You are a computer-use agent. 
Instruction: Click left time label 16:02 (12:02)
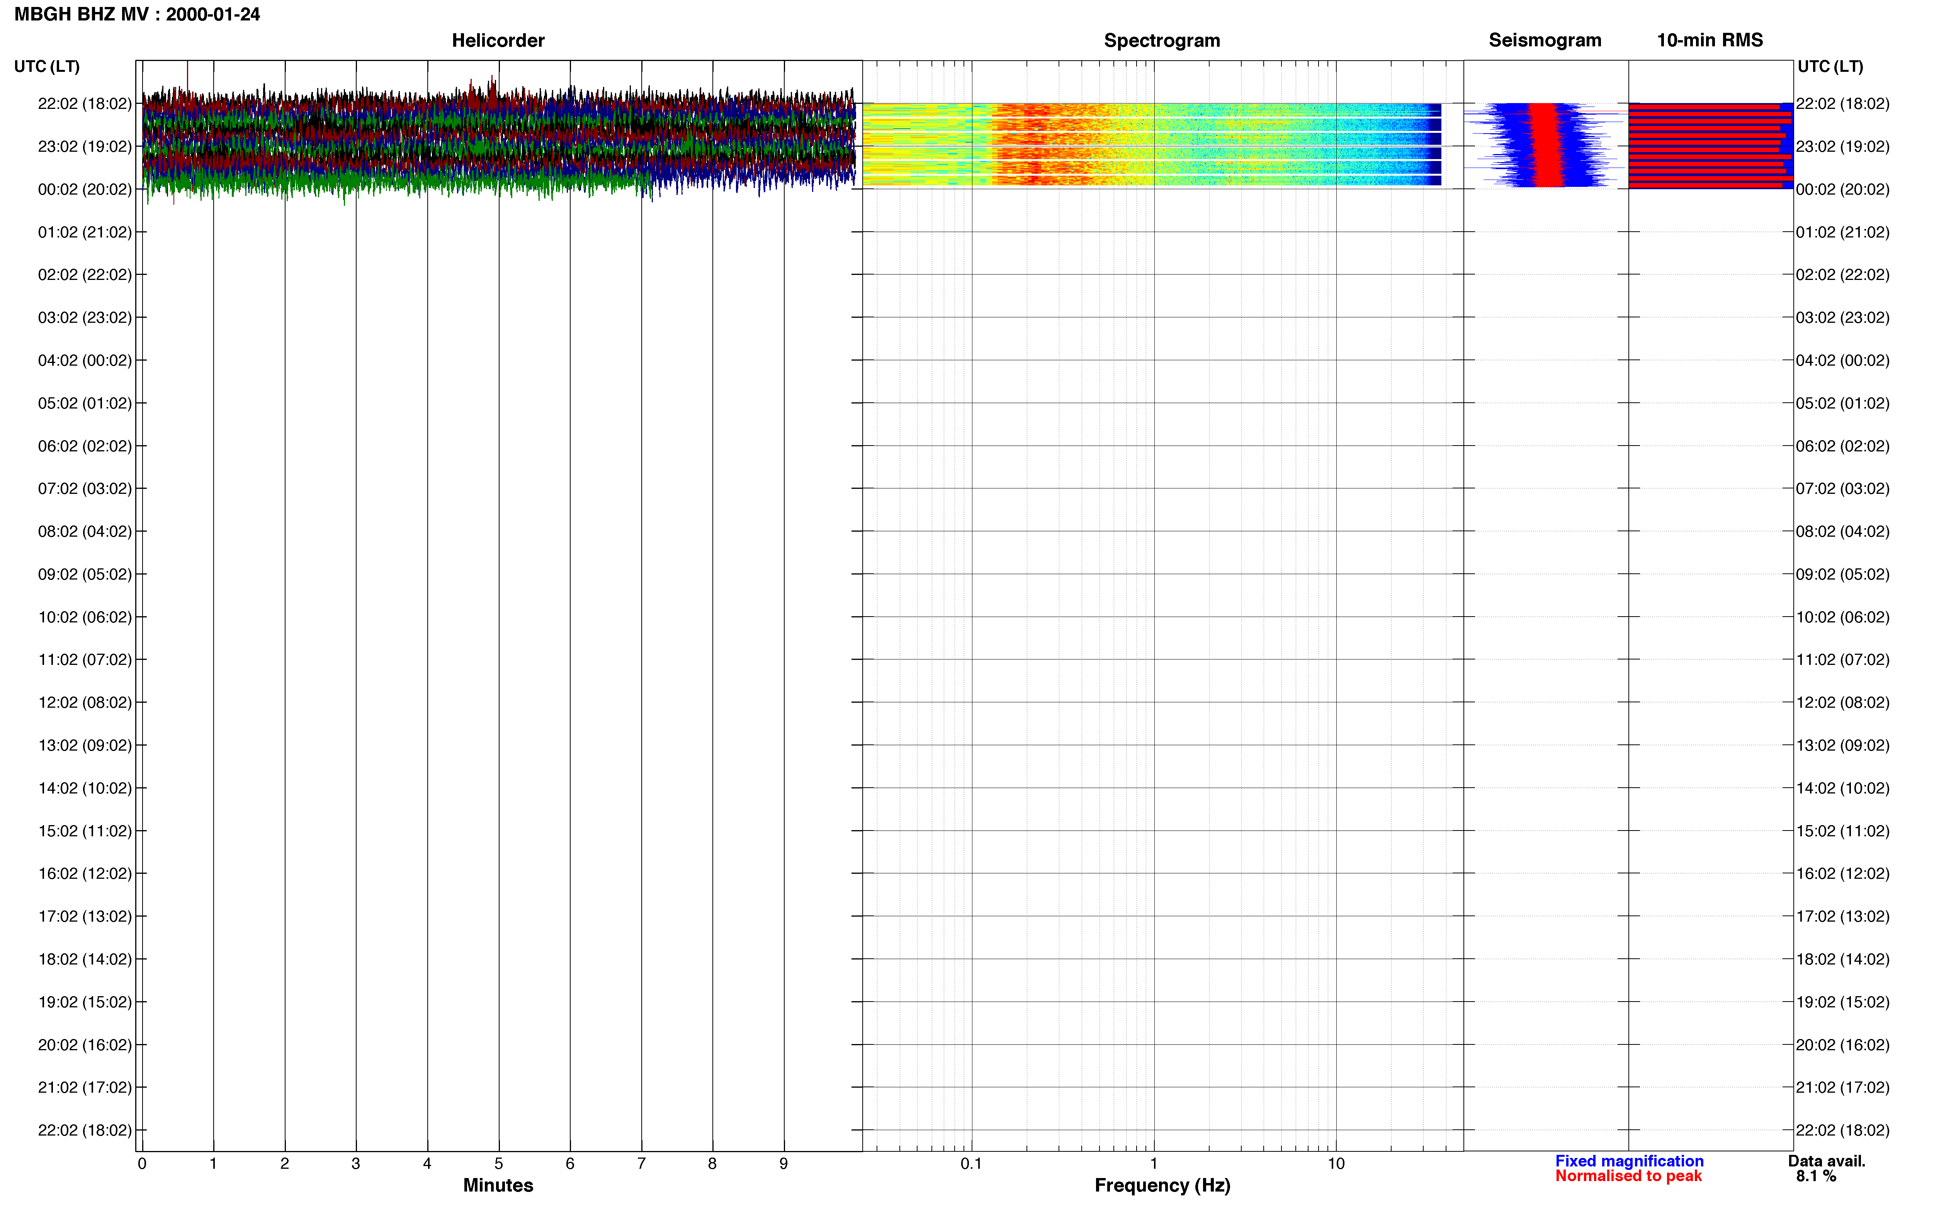[x=85, y=874]
